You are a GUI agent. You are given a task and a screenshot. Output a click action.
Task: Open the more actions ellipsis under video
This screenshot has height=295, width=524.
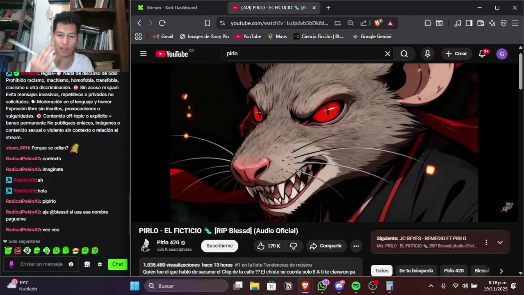click(x=356, y=246)
